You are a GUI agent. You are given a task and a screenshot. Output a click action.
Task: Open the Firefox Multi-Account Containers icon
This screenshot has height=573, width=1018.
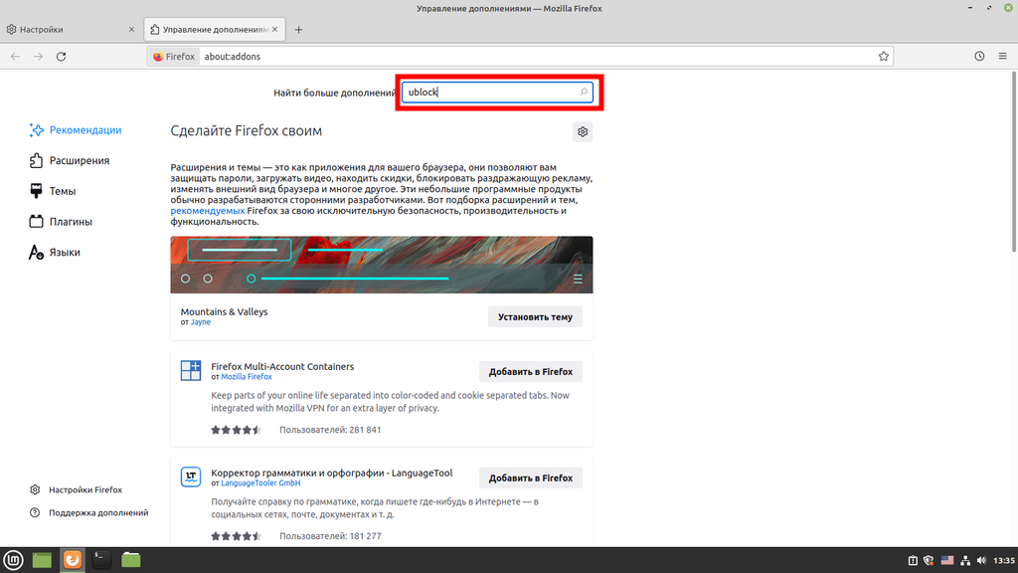pyautogui.click(x=191, y=371)
